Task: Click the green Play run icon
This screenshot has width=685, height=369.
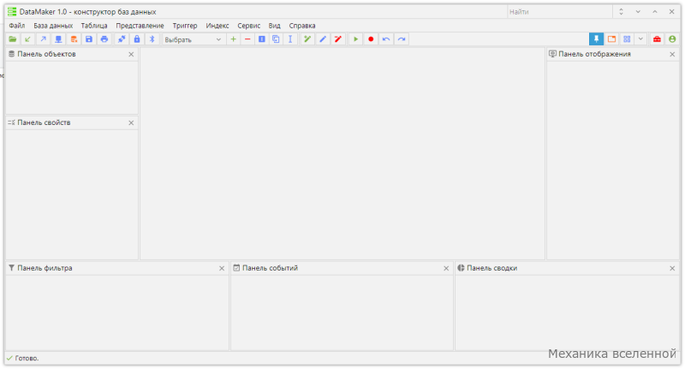Action: pyautogui.click(x=356, y=39)
